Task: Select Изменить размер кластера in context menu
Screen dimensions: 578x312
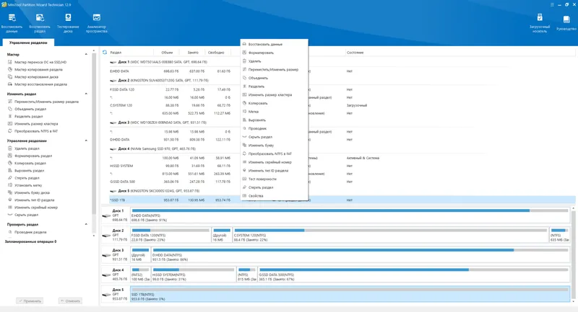Action: coord(275,95)
